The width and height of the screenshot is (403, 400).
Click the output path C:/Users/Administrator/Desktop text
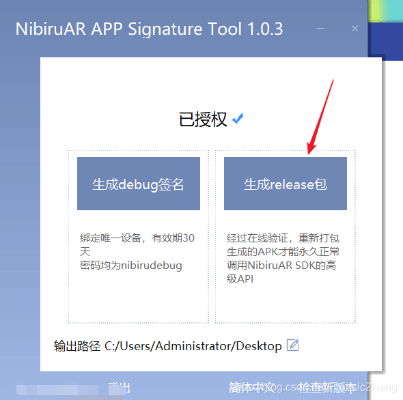click(x=193, y=346)
